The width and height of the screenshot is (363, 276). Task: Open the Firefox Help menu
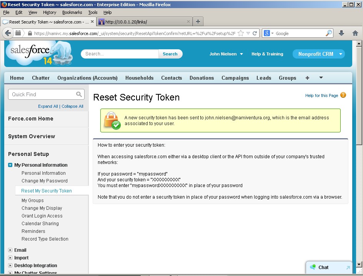[107, 12]
